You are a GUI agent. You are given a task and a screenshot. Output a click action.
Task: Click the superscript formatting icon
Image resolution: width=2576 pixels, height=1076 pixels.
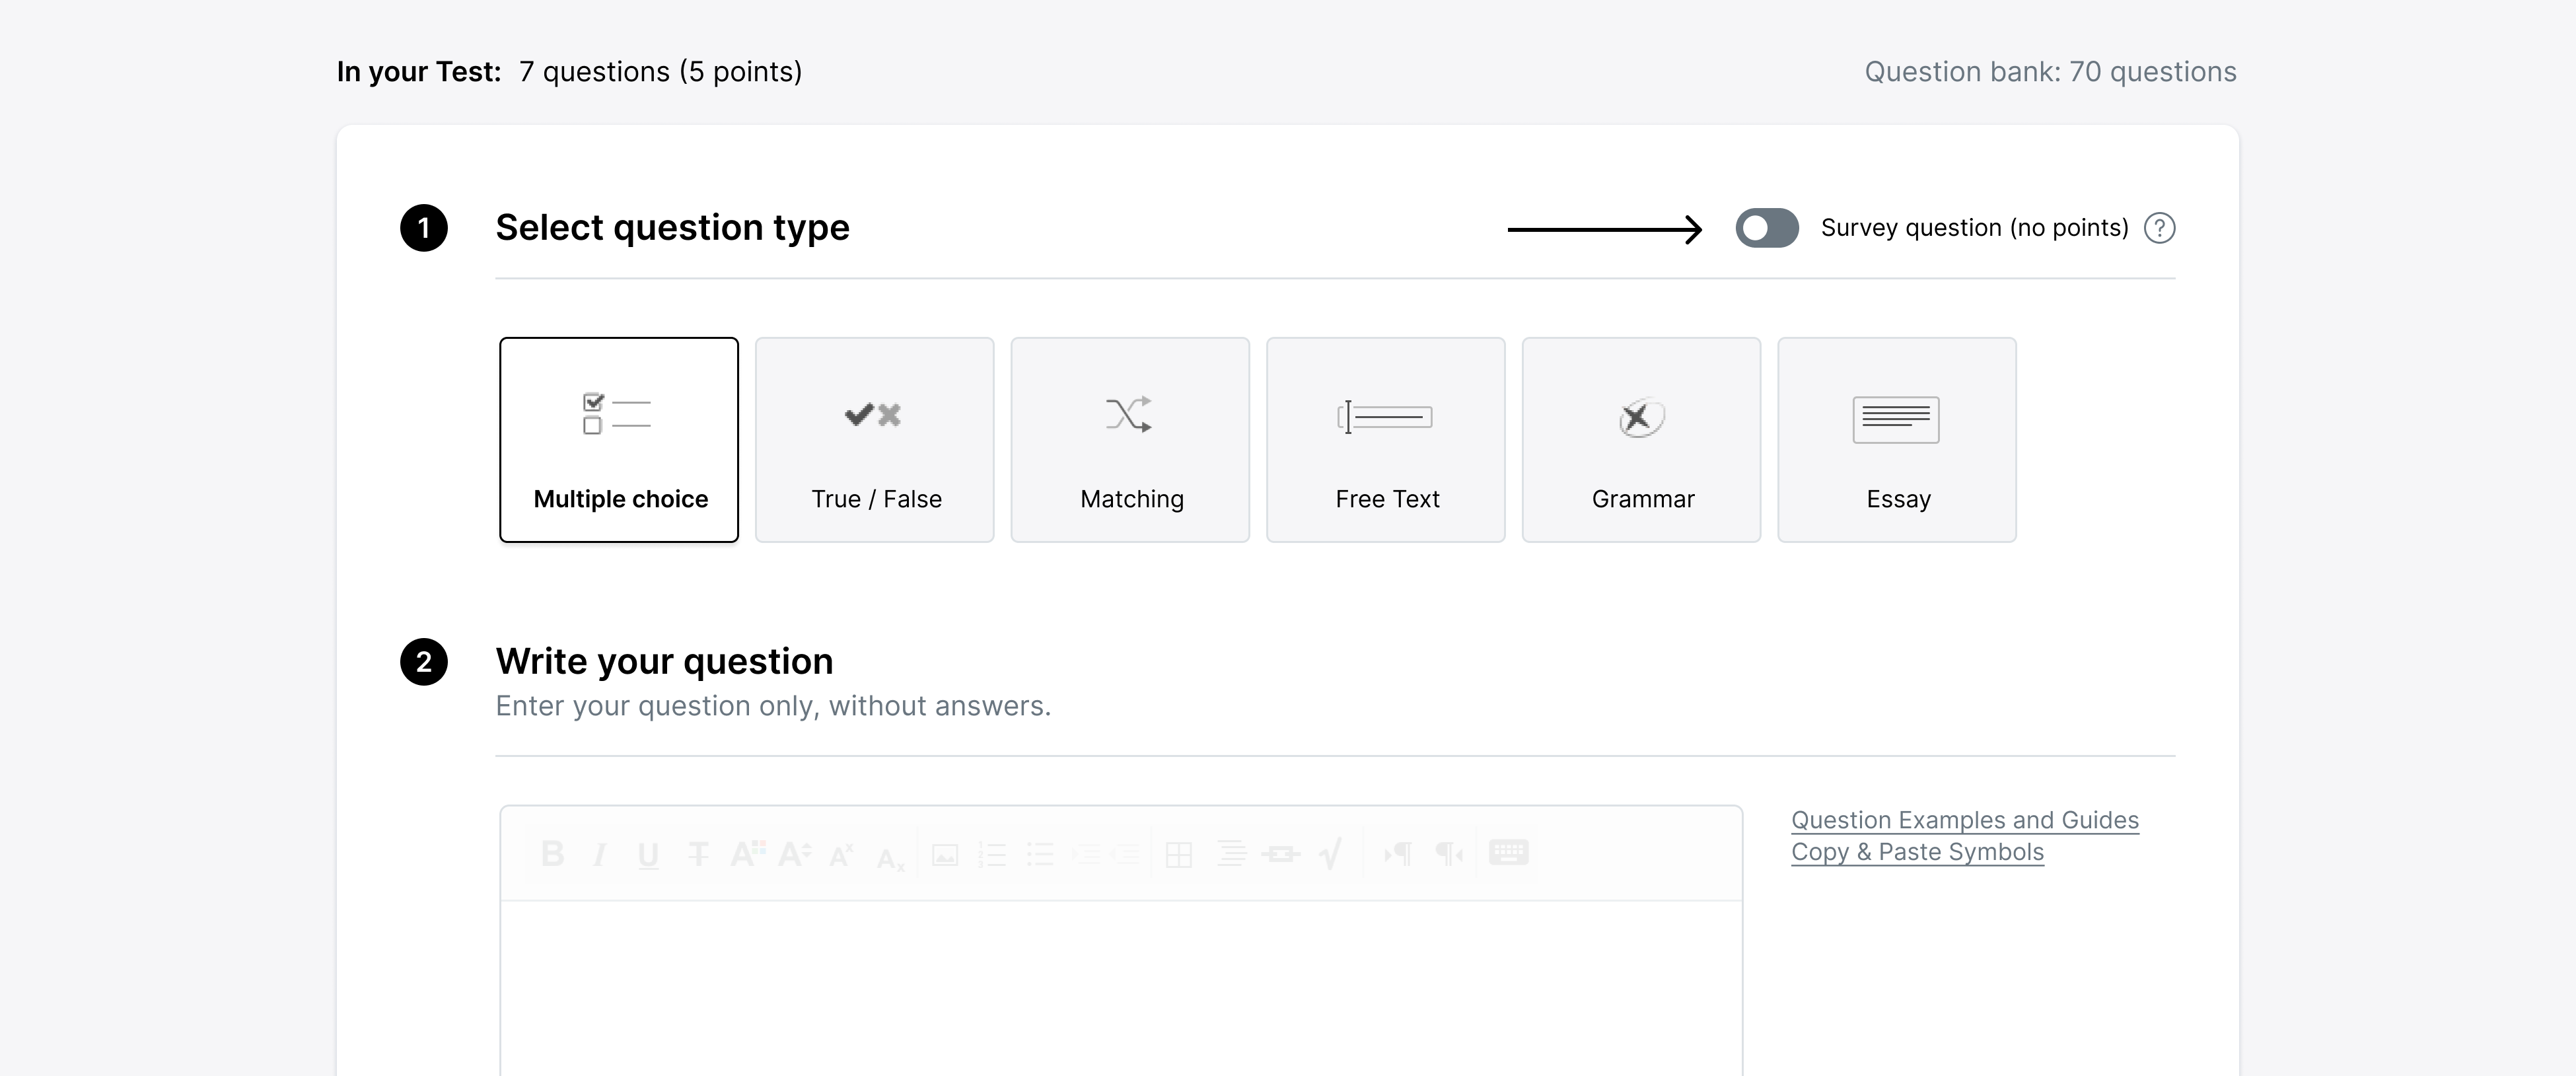[x=841, y=854]
